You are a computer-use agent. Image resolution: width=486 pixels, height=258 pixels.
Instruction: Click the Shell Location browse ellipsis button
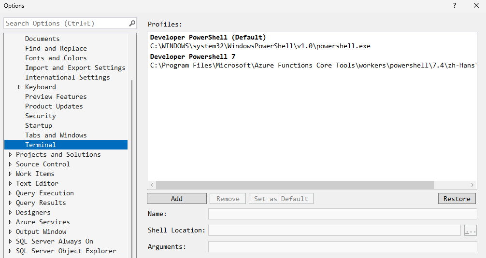(x=470, y=231)
